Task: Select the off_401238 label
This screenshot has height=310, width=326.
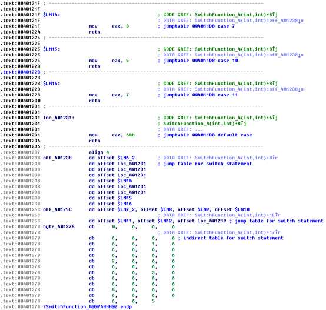Action: pyautogui.click(x=58, y=158)
